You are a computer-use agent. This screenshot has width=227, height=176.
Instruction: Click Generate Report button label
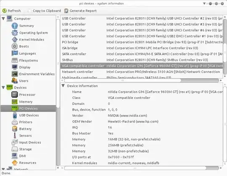(83, 10)
